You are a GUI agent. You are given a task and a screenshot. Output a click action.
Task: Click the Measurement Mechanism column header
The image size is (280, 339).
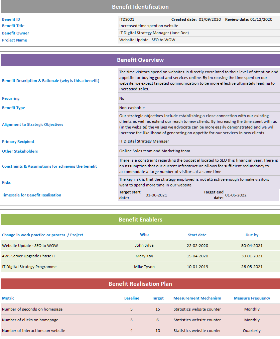tap(197, 298)
